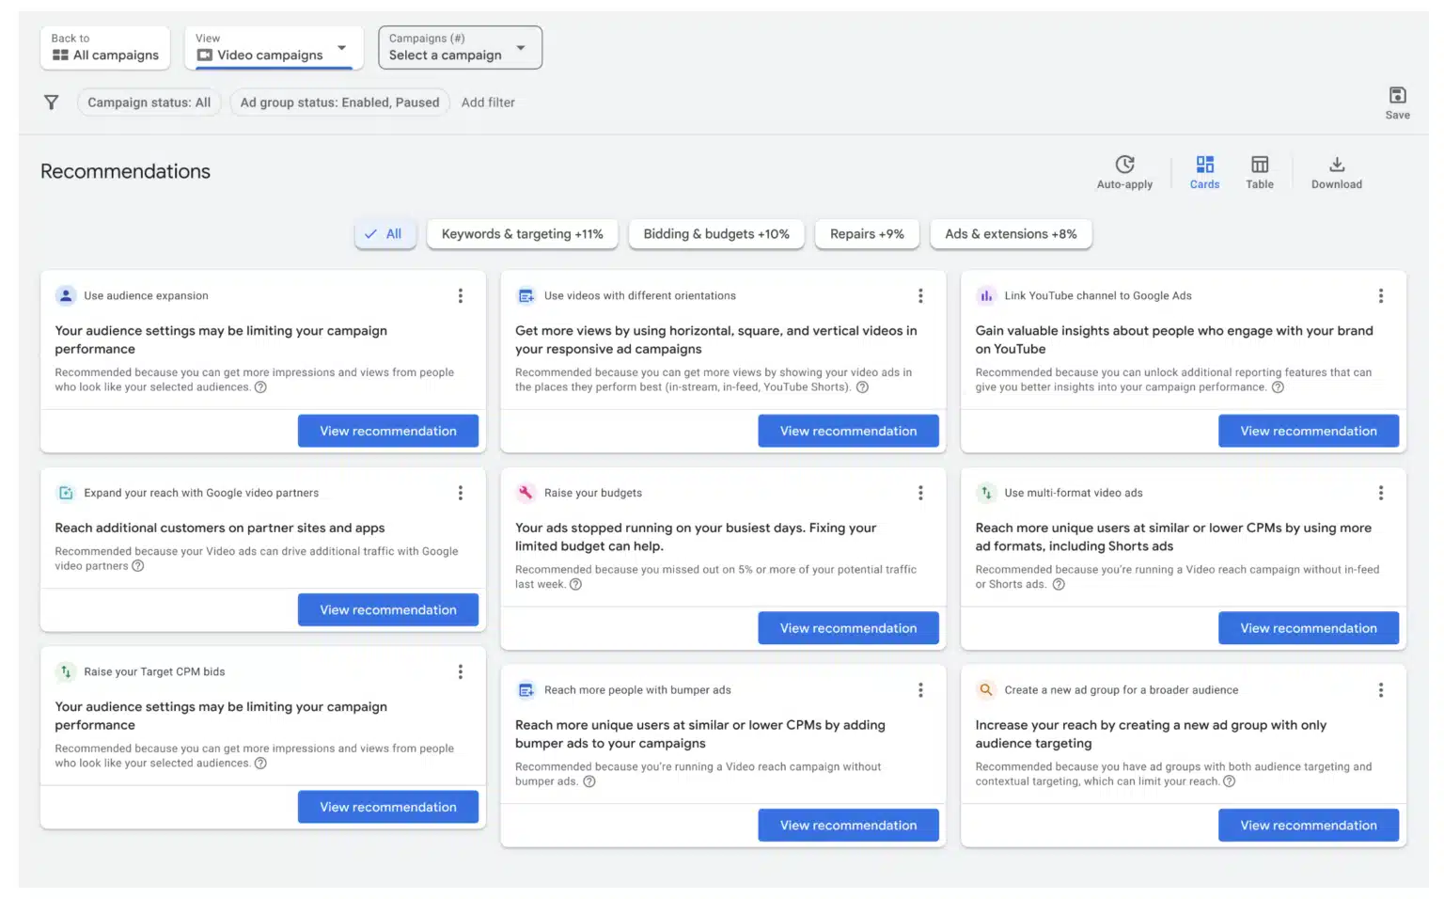
Task: View recommendation for Raise your budgets
Action: pos(847,628)
